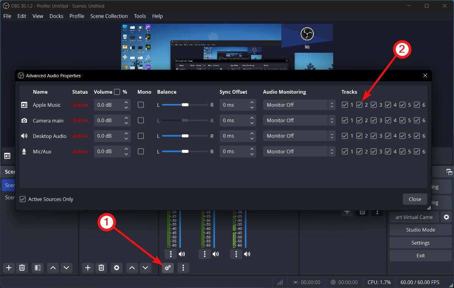This screenshot has height=288, width=454.
Task: Uncheck track 4 for Desktop Audio
Action: [x=388, y=136]
